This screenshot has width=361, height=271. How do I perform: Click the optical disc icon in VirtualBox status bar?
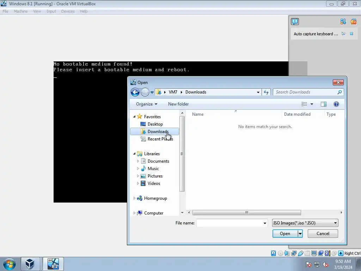coord(280,253)
